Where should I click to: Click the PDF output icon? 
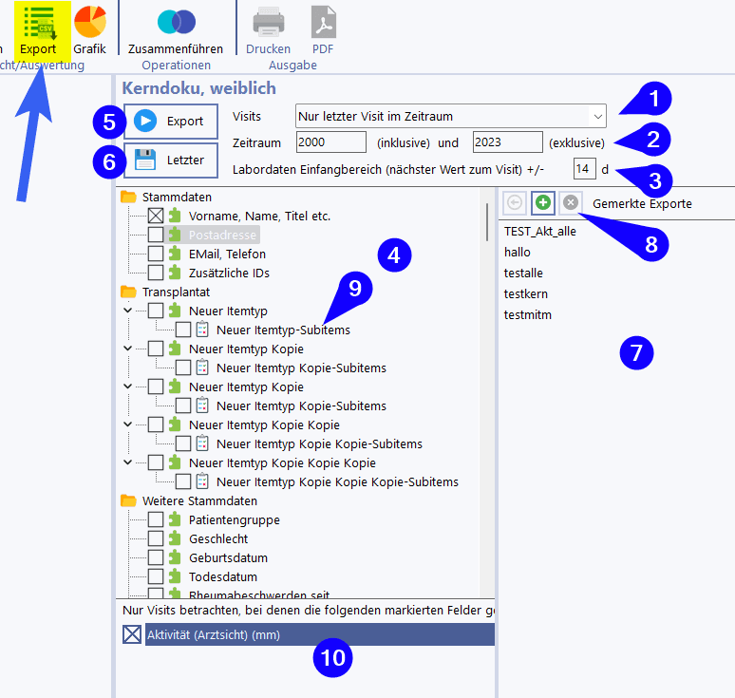pos(324,22)
